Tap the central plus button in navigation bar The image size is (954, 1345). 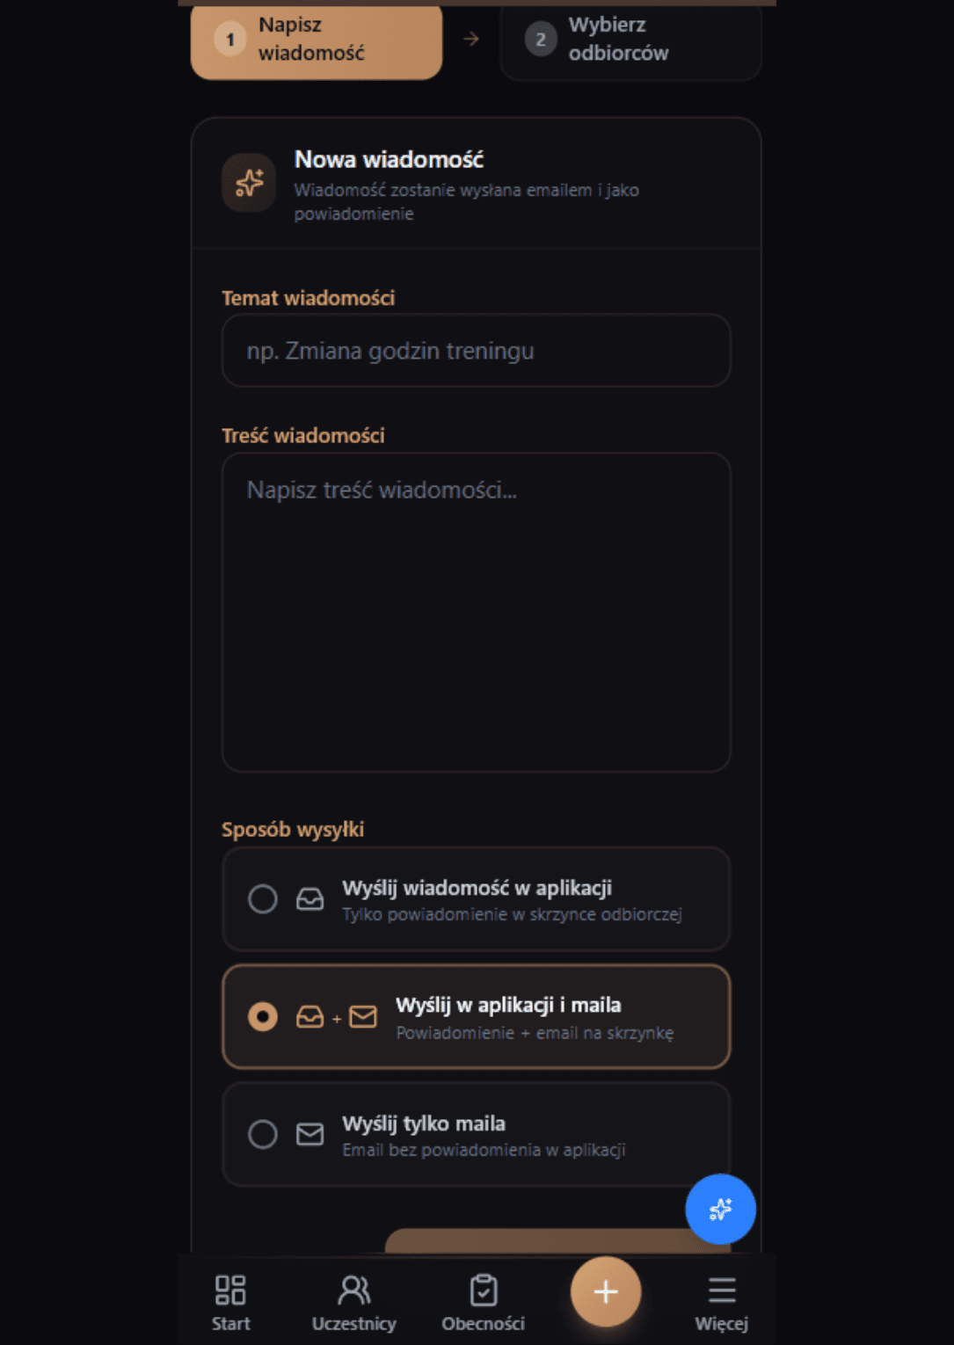[x=605, y=1292]
